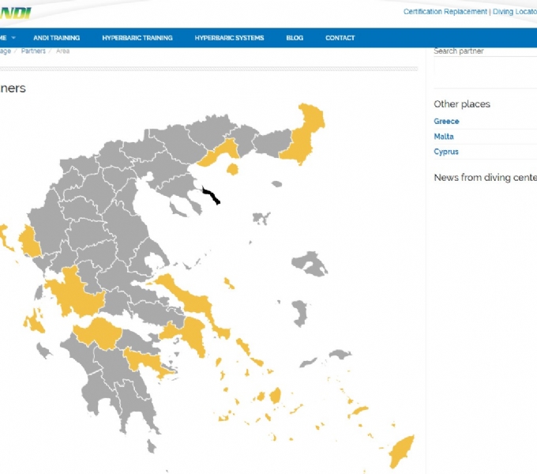
Task: Open the ANDI Training menu
Action: pos(56,38)
